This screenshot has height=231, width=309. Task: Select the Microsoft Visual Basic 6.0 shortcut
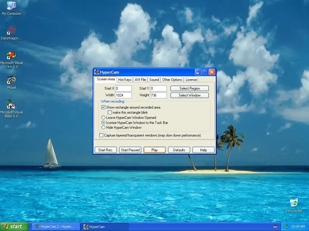12,109
